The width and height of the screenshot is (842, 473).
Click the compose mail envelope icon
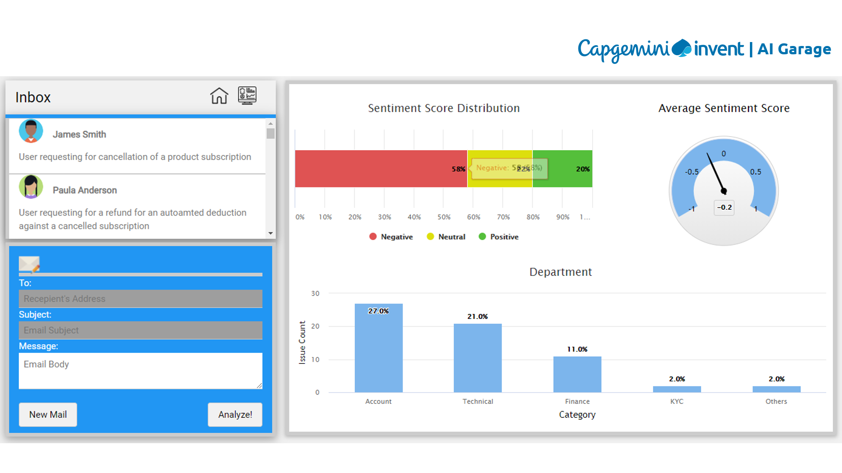point(29,264)
